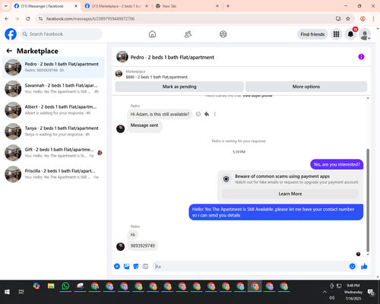This screenshot has width=380, height=304.
Task: Open the taskbar clock and date
Action: pos(353,292)
